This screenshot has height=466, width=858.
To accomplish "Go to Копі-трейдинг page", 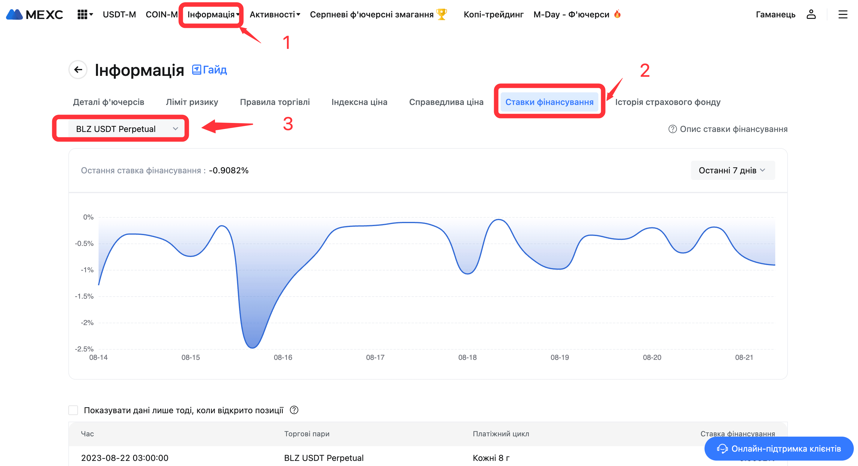I will pos(493,14).
